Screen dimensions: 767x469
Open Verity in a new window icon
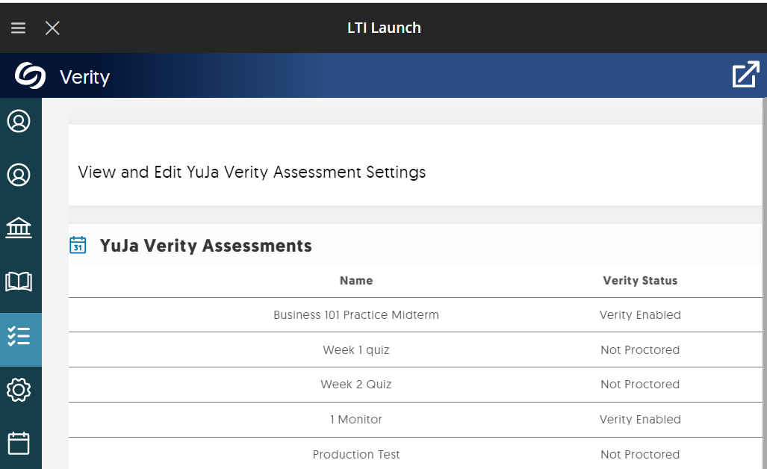[746, 75]
